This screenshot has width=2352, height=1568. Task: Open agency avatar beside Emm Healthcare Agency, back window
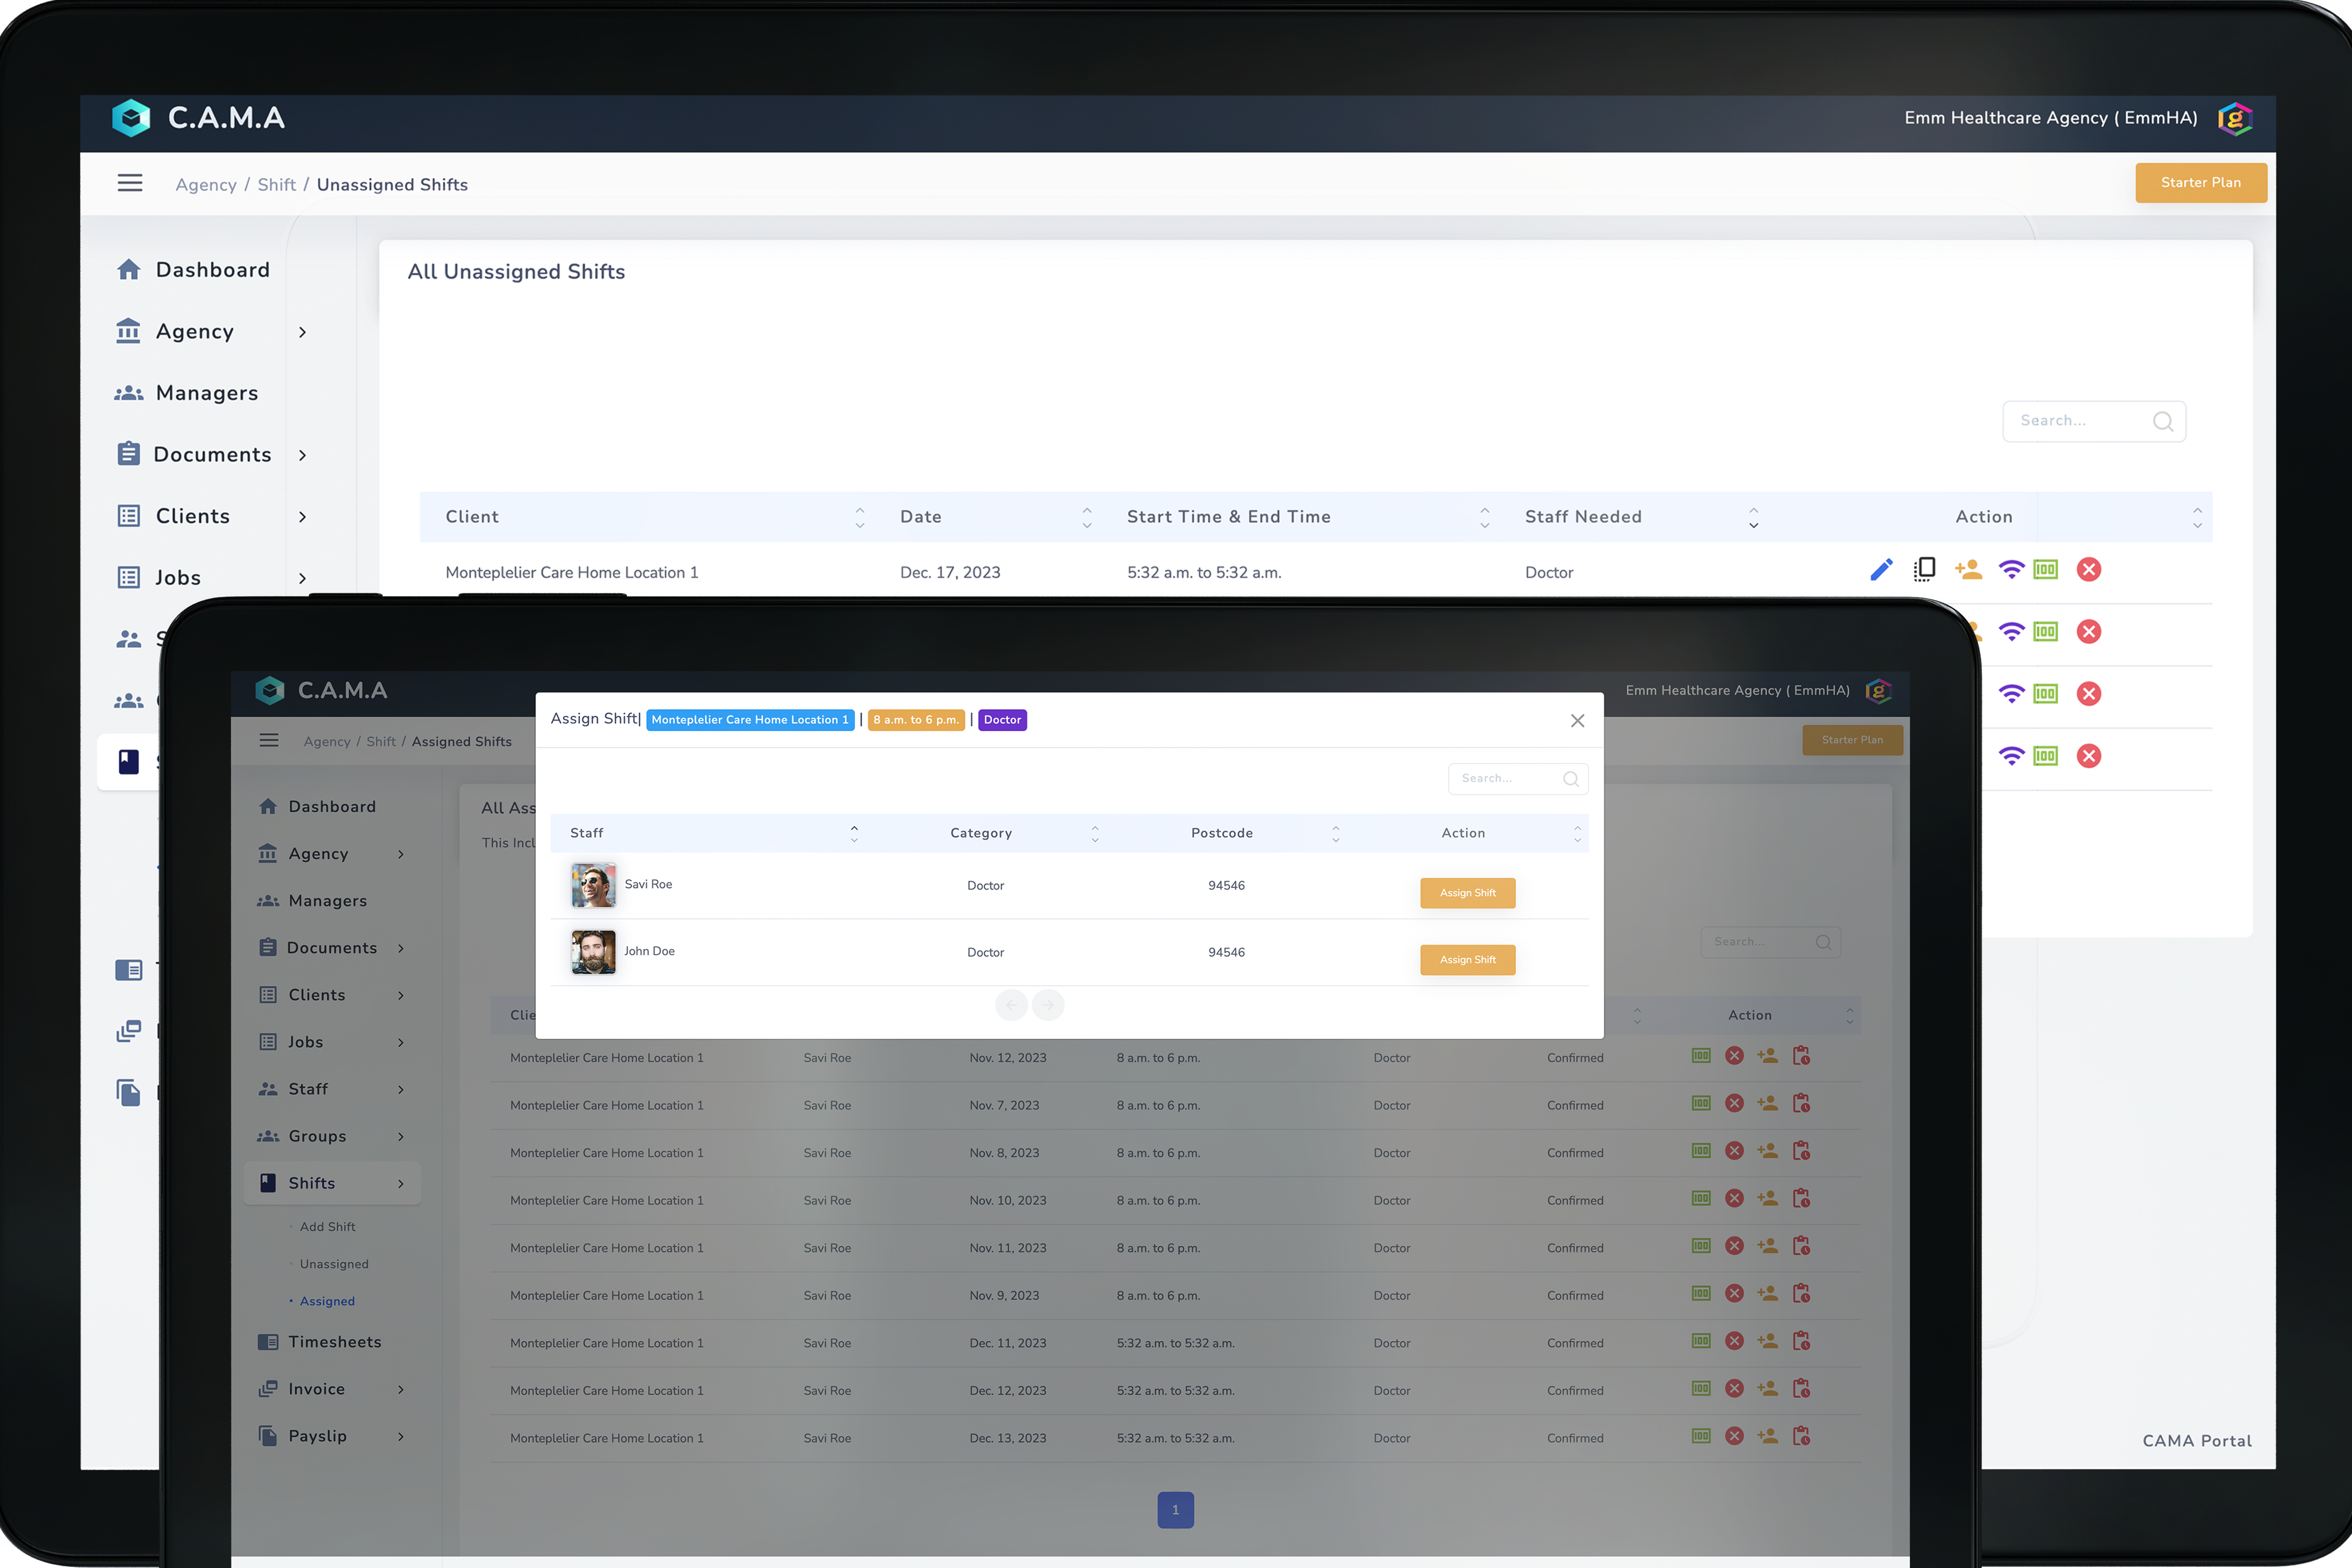(2234, 118)
